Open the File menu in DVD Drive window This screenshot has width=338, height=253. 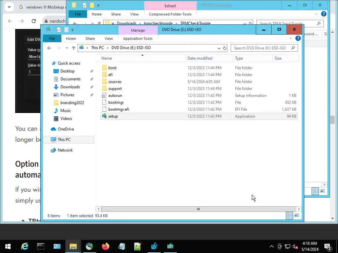click(x=52, y=39)
